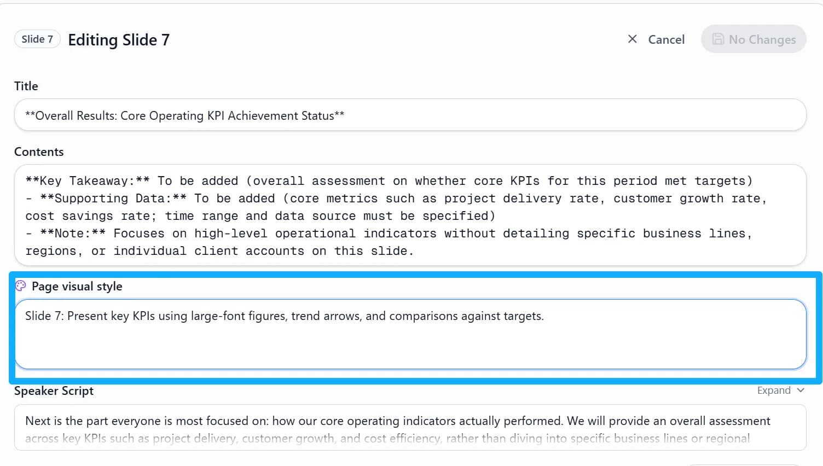Focus the Title input field
The width and height of the screenshot is (823, 466).
click(410, 115)
